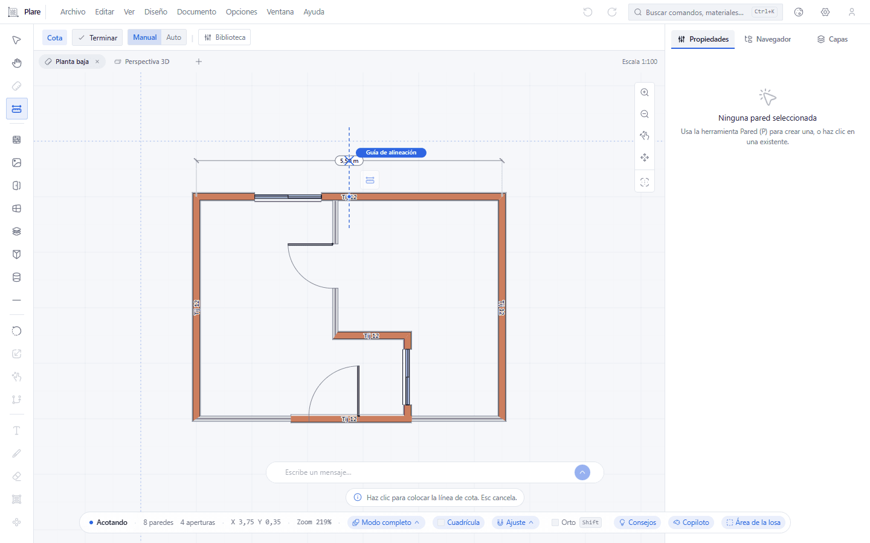Viewport: 870px width, 543px height.
Task: Open the text tool in sidebar
Action: [x=16, y=431]
